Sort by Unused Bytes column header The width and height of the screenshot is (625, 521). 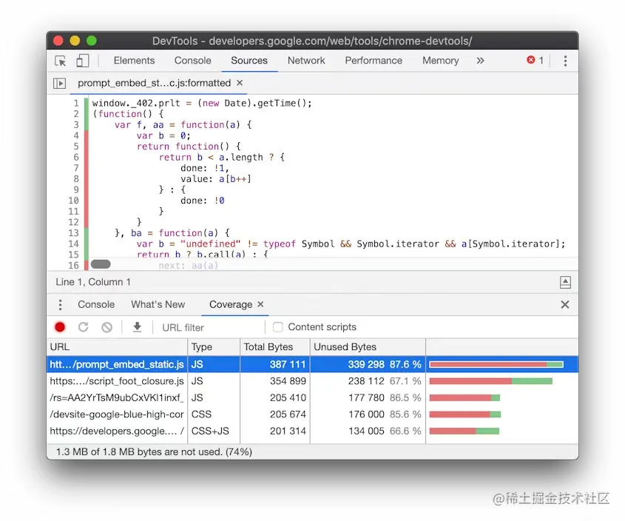[x=368, y=347]
